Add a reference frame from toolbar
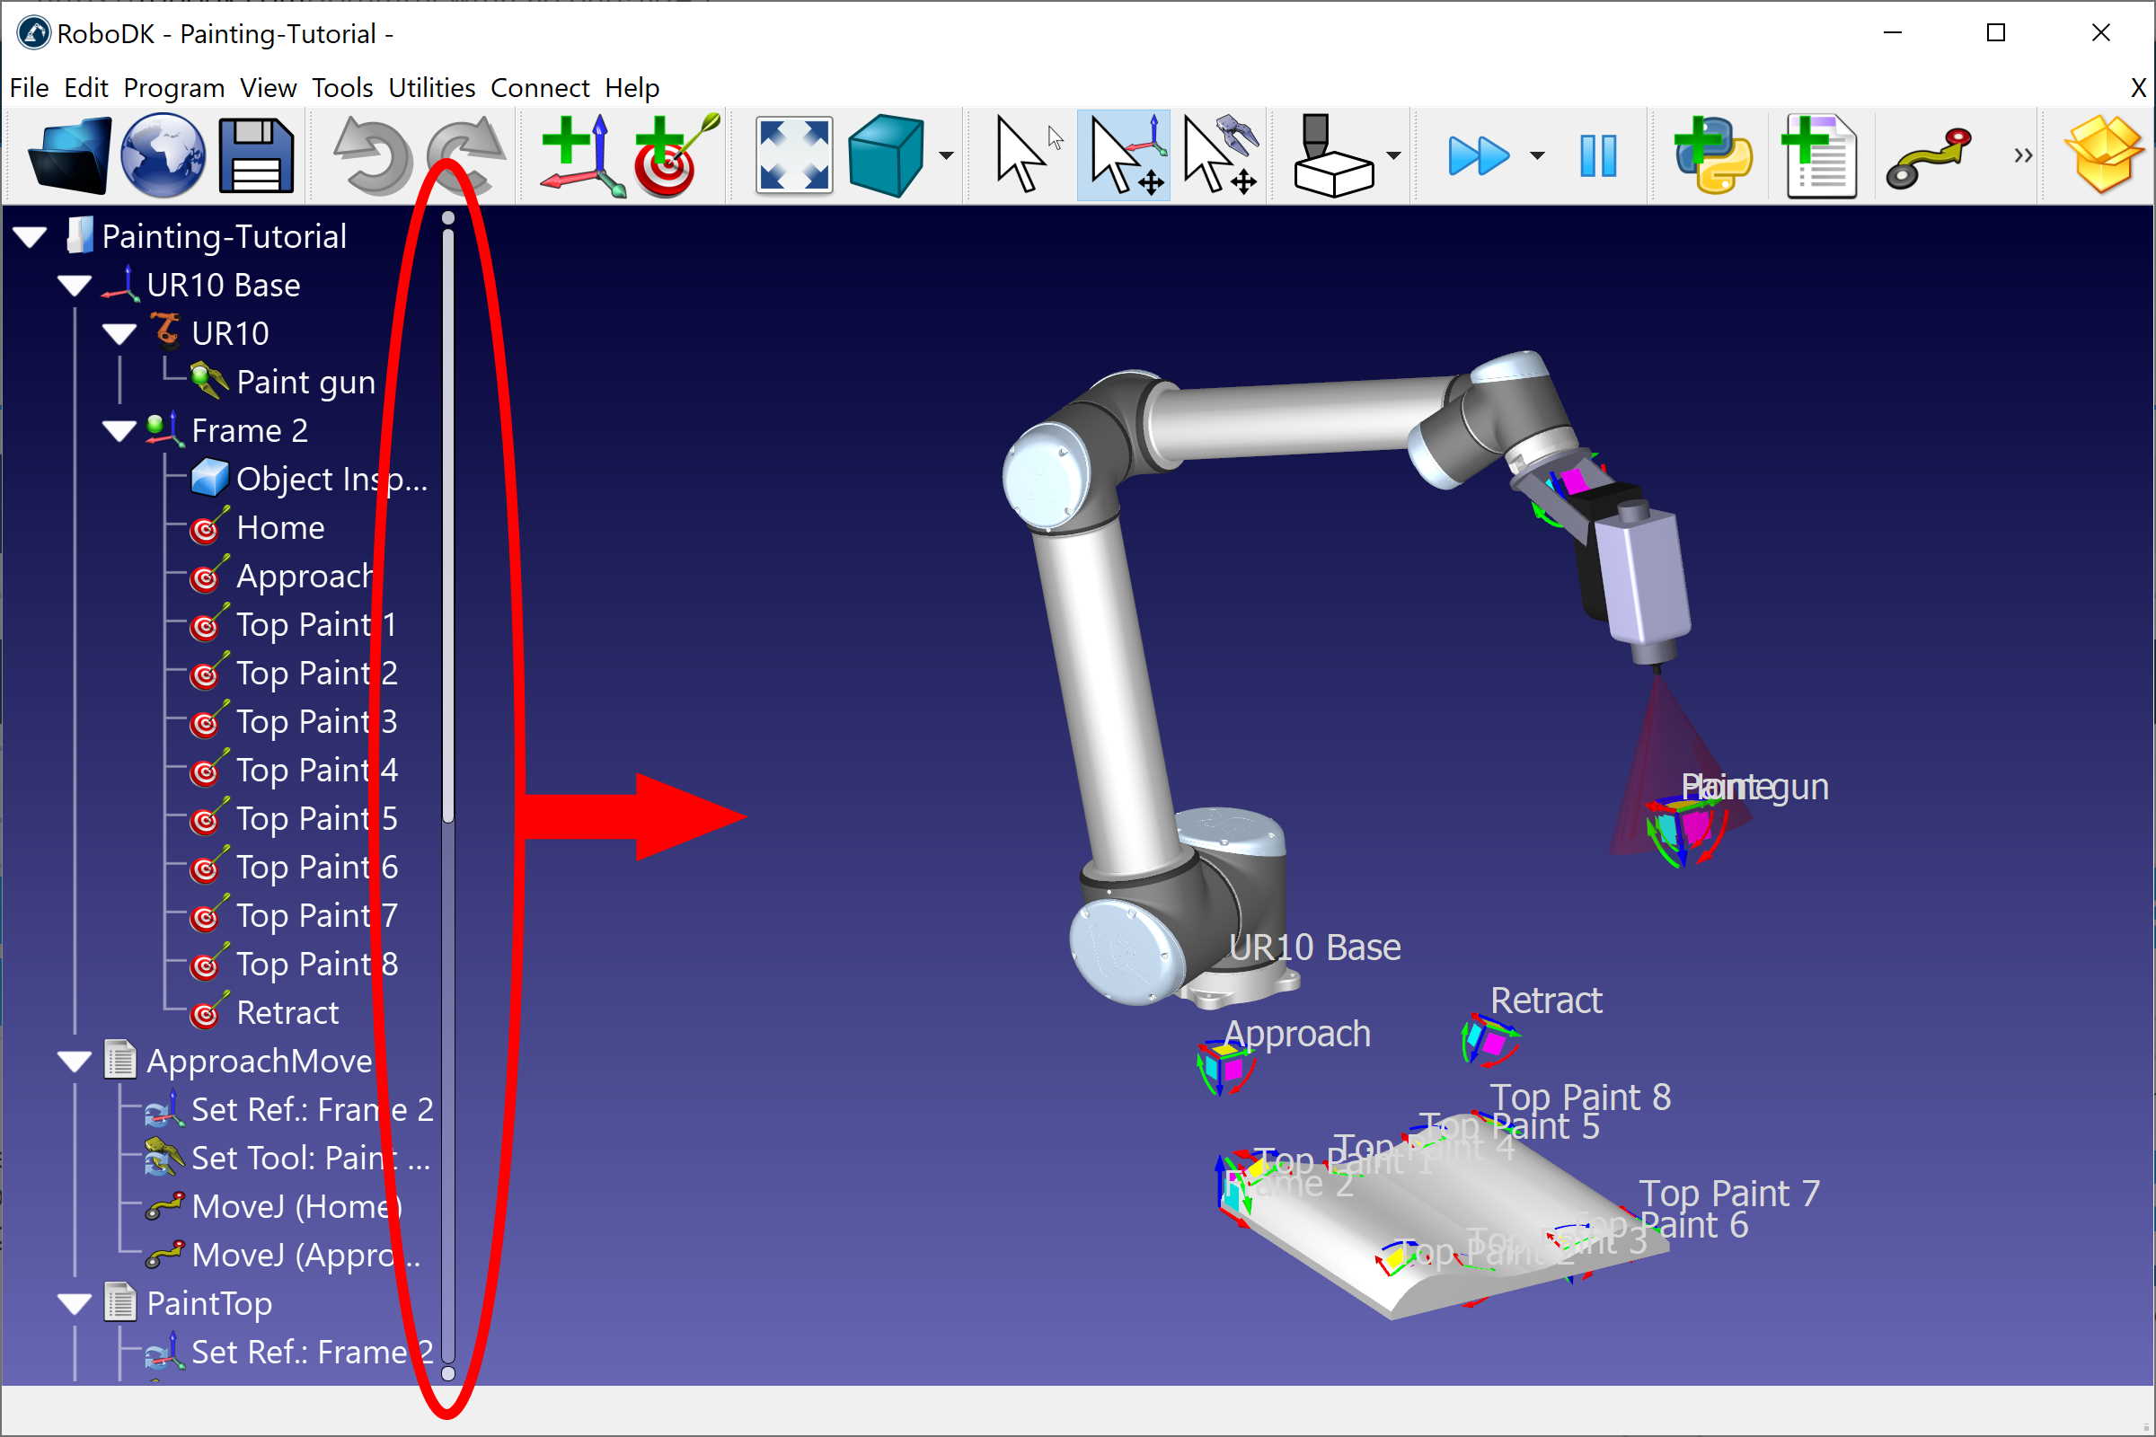Screen dimensions: 2156x1437 click(581, 155)
